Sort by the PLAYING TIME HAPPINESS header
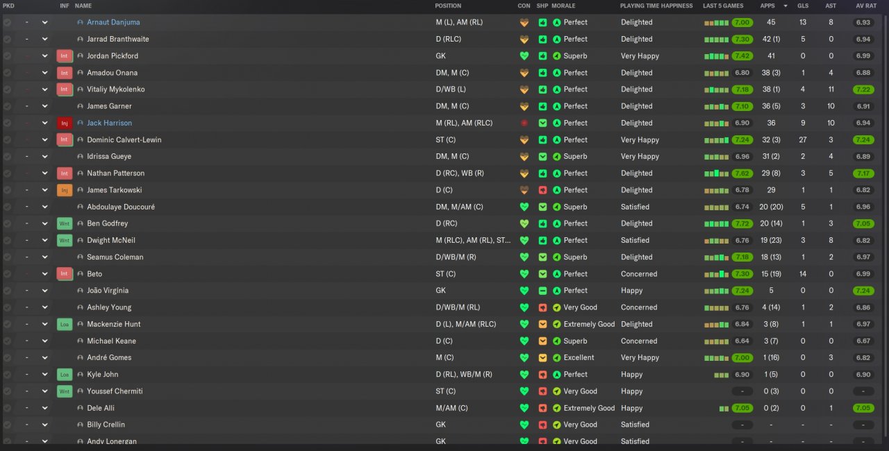 pyautogui.click(x=656, y=6)
